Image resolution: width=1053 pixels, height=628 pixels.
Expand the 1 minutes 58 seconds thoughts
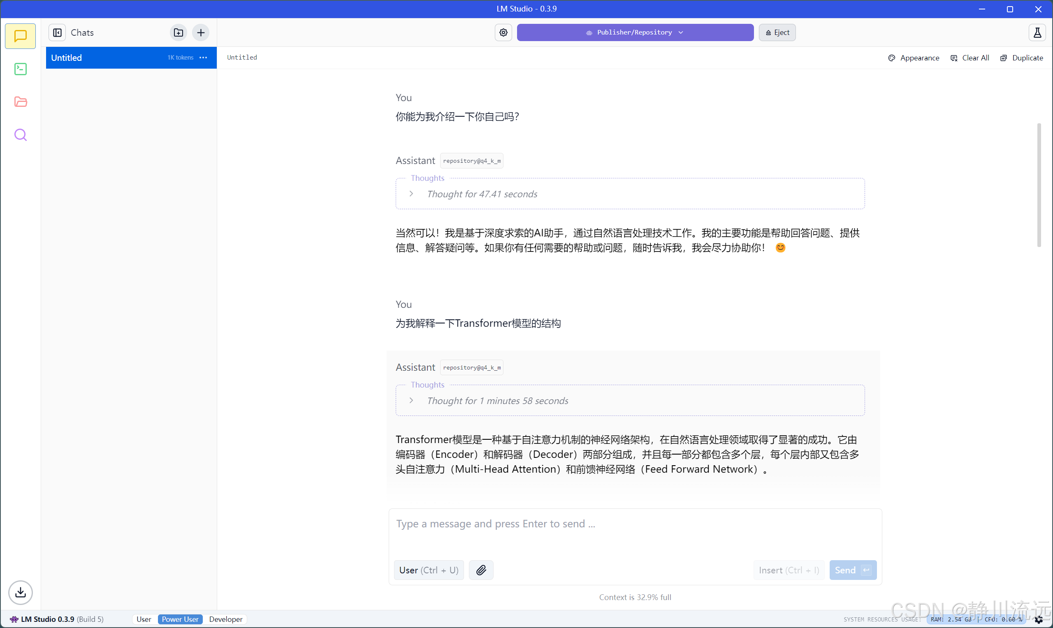coord(411,400)
